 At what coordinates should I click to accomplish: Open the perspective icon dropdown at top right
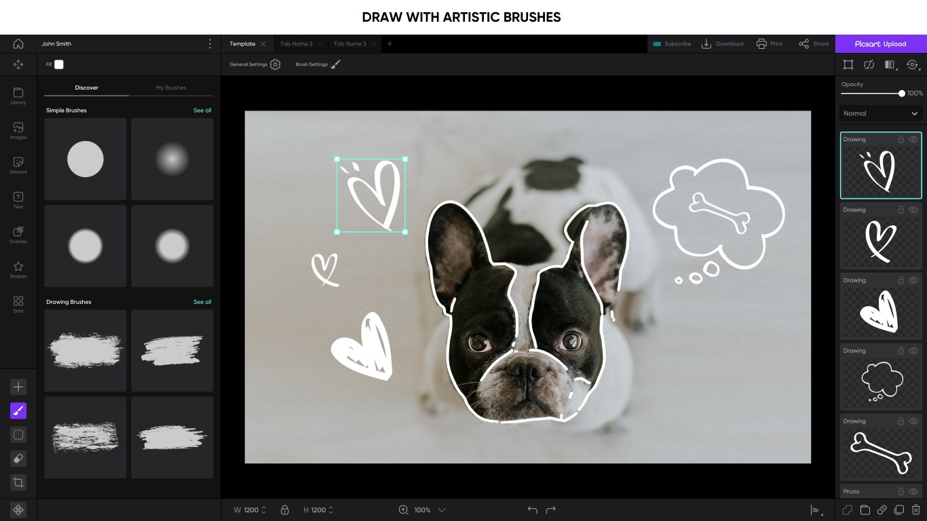913,64
